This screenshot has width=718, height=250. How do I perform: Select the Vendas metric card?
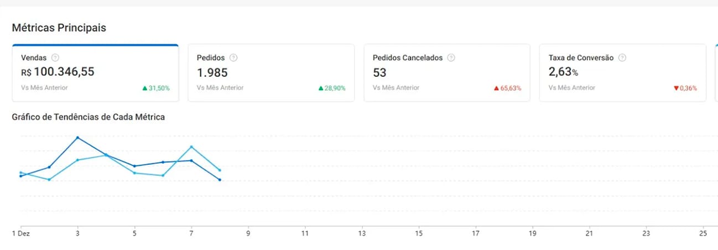click(x=95, y=72)
